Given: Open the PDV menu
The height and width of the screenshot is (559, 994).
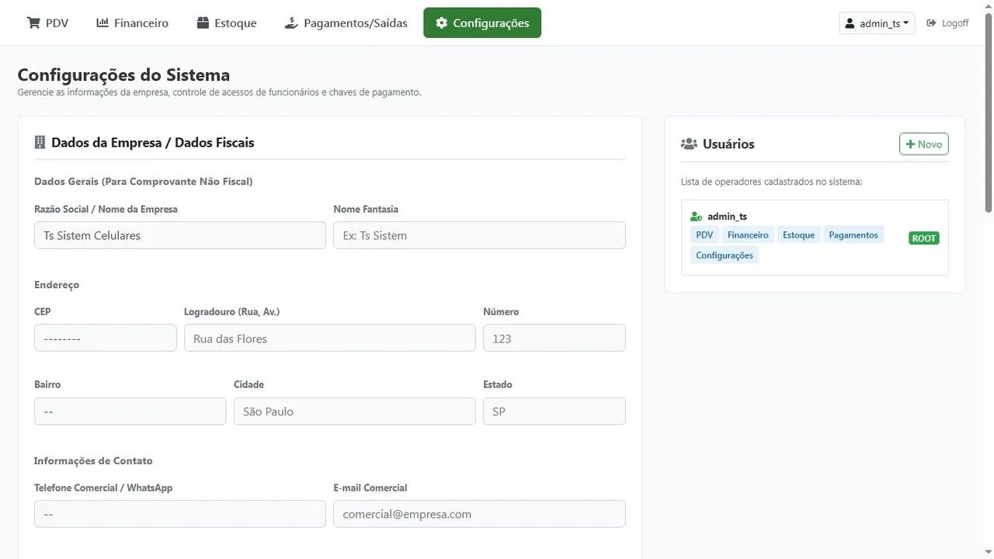Looking at the screenshot, I should pos(48,23).
